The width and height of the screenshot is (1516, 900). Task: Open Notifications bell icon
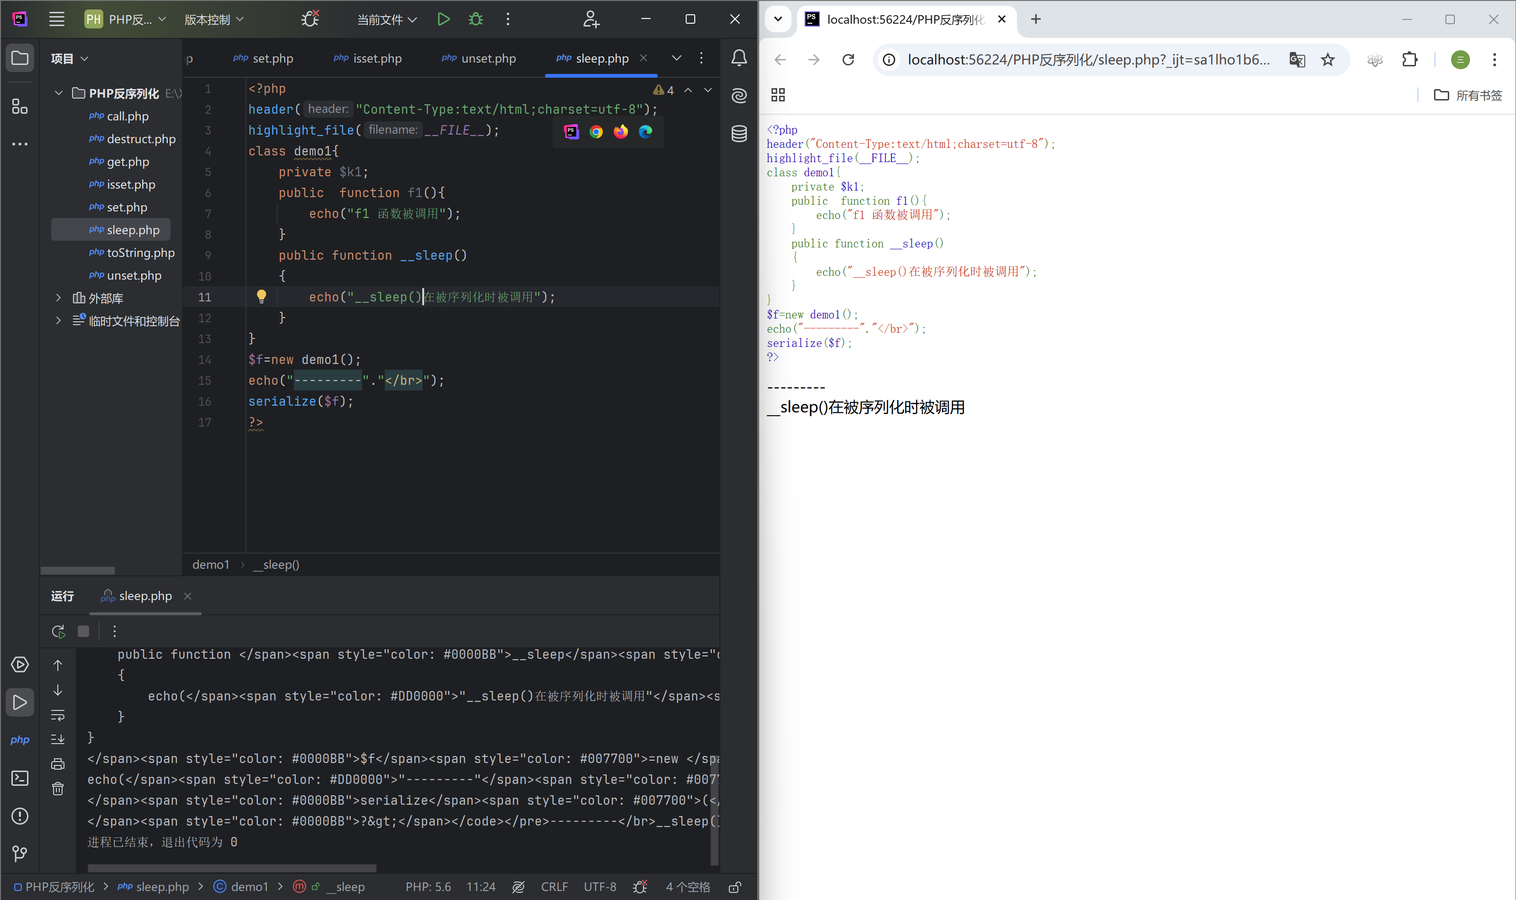739,58
